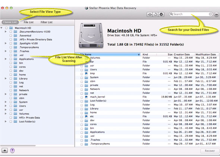Check the .Trashes checkbox in the tree
220x157 pixels.
point(11,51)
